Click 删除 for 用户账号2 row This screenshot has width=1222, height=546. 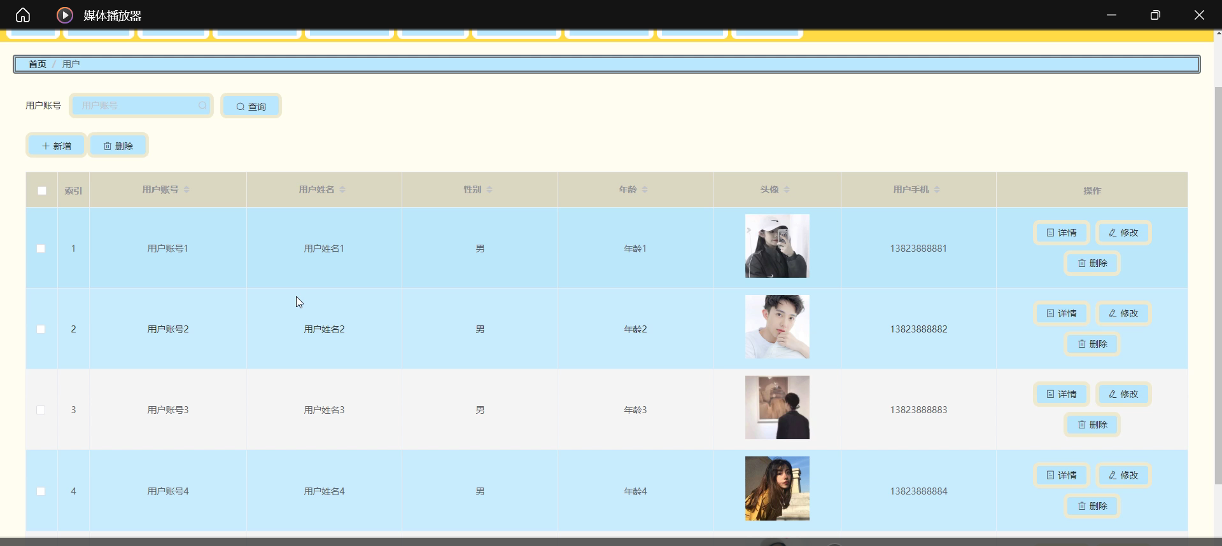(1092, 344)
